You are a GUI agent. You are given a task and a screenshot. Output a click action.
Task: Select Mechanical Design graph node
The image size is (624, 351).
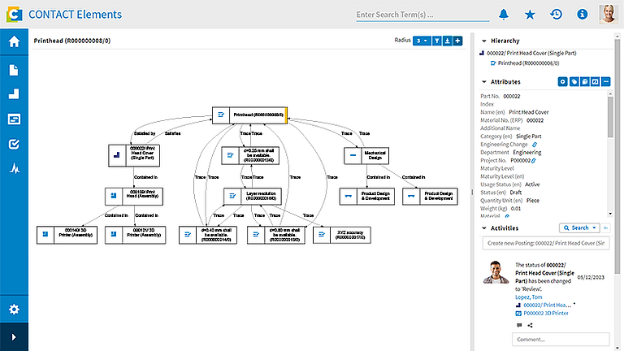pos(366,156)
